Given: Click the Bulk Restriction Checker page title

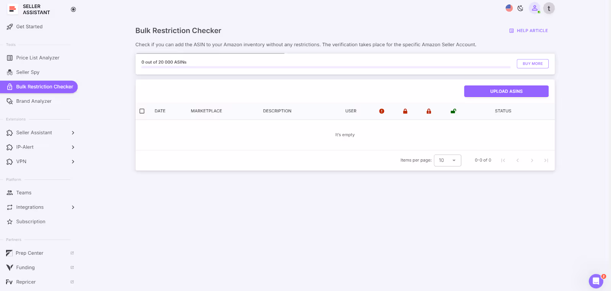Looking at the screenshot, I should click(178, 31).
